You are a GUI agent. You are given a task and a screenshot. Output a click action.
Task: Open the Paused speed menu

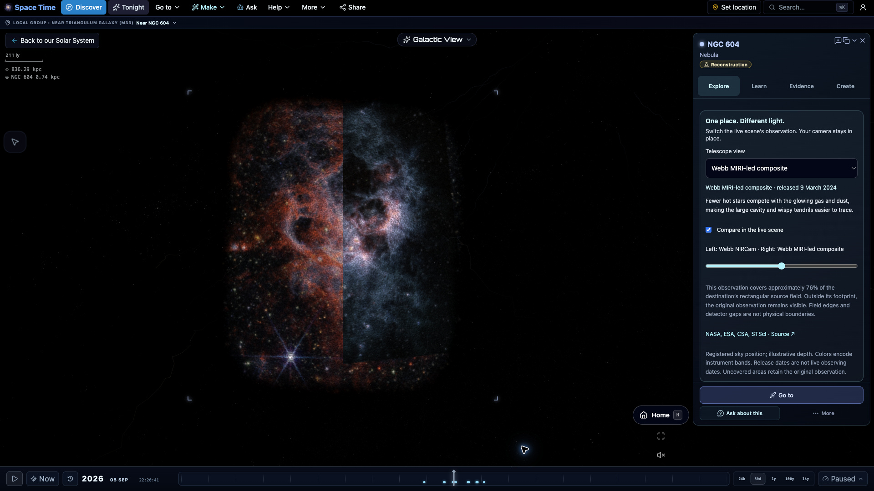[843, 479]
